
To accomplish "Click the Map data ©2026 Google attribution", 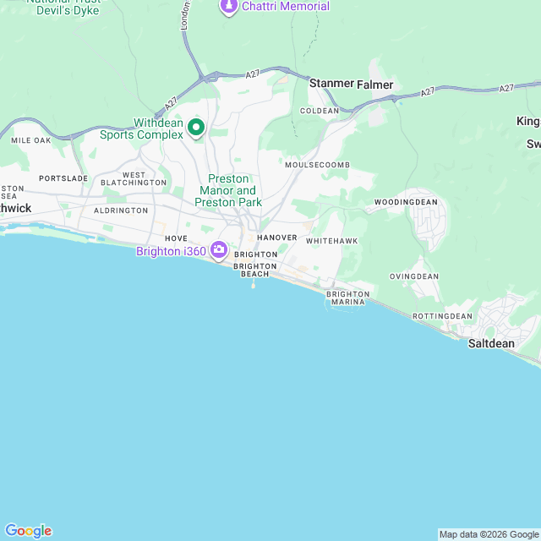I will [489, 534].
